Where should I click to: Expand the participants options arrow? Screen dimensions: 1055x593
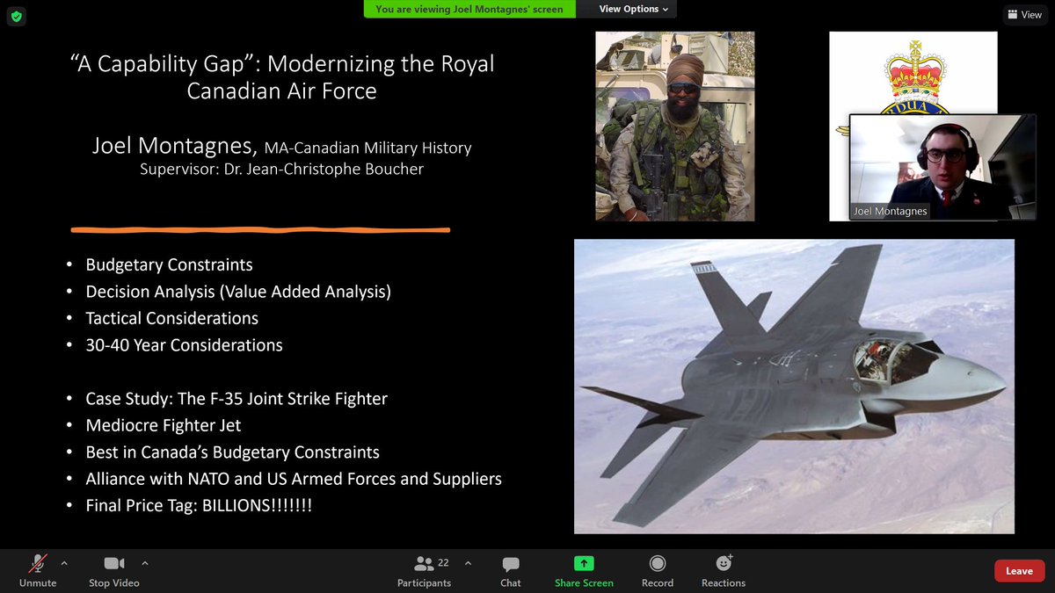[x=468, y=562]
